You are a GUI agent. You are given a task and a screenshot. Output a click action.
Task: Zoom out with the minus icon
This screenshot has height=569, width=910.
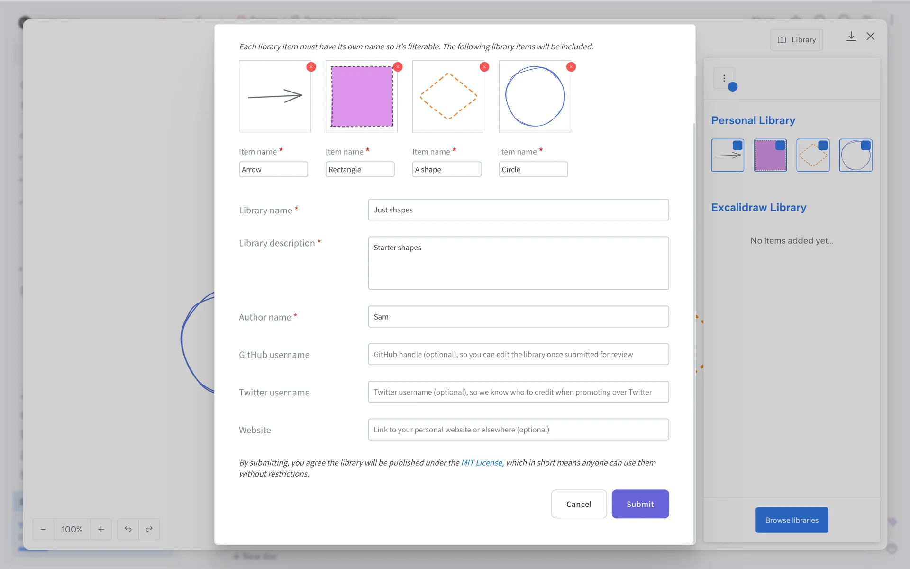43,529
